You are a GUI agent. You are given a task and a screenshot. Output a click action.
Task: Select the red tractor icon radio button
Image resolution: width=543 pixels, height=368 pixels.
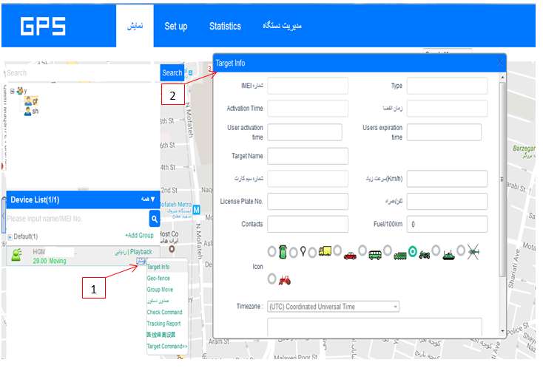pyautogui.click(x=271, y=279)
